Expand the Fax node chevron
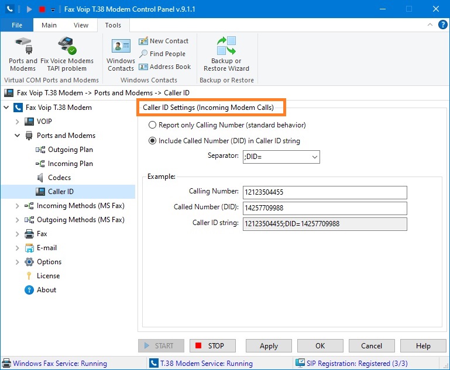The height and width of the screenshot is (370, 450). (17, 234)
